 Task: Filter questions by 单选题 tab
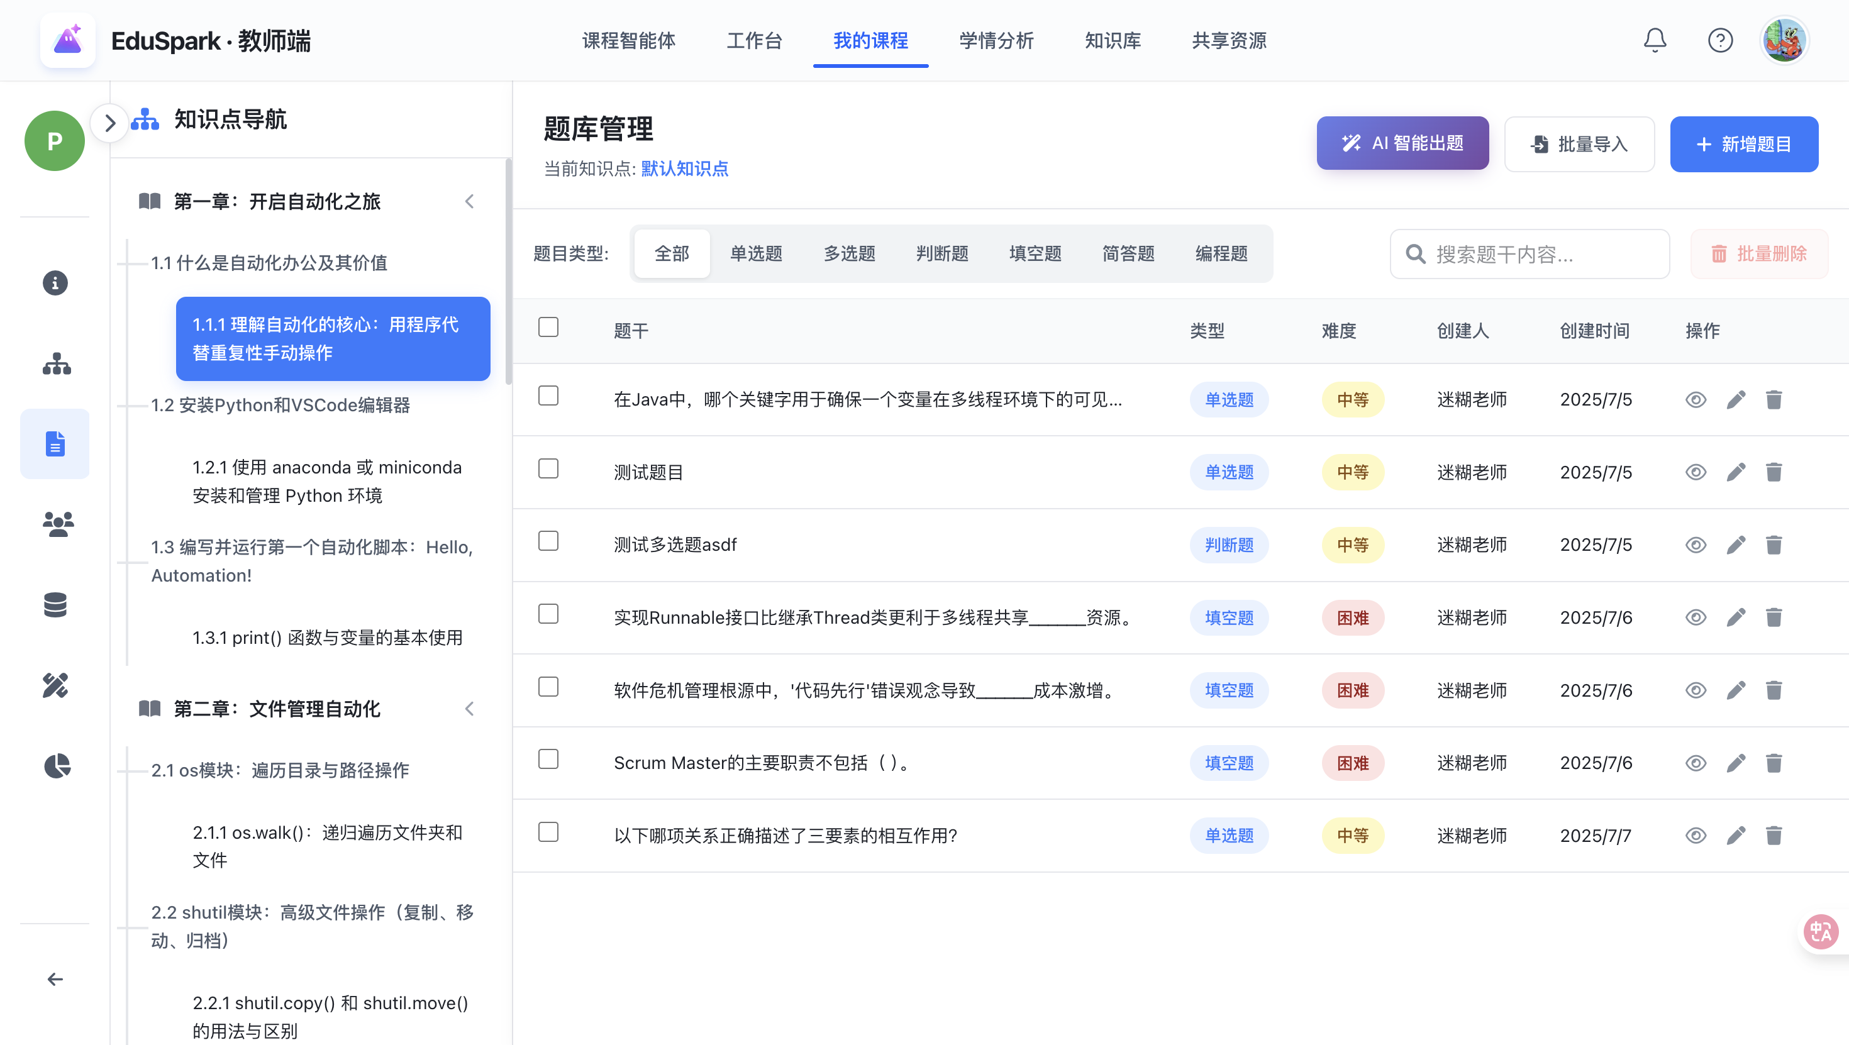756,253
